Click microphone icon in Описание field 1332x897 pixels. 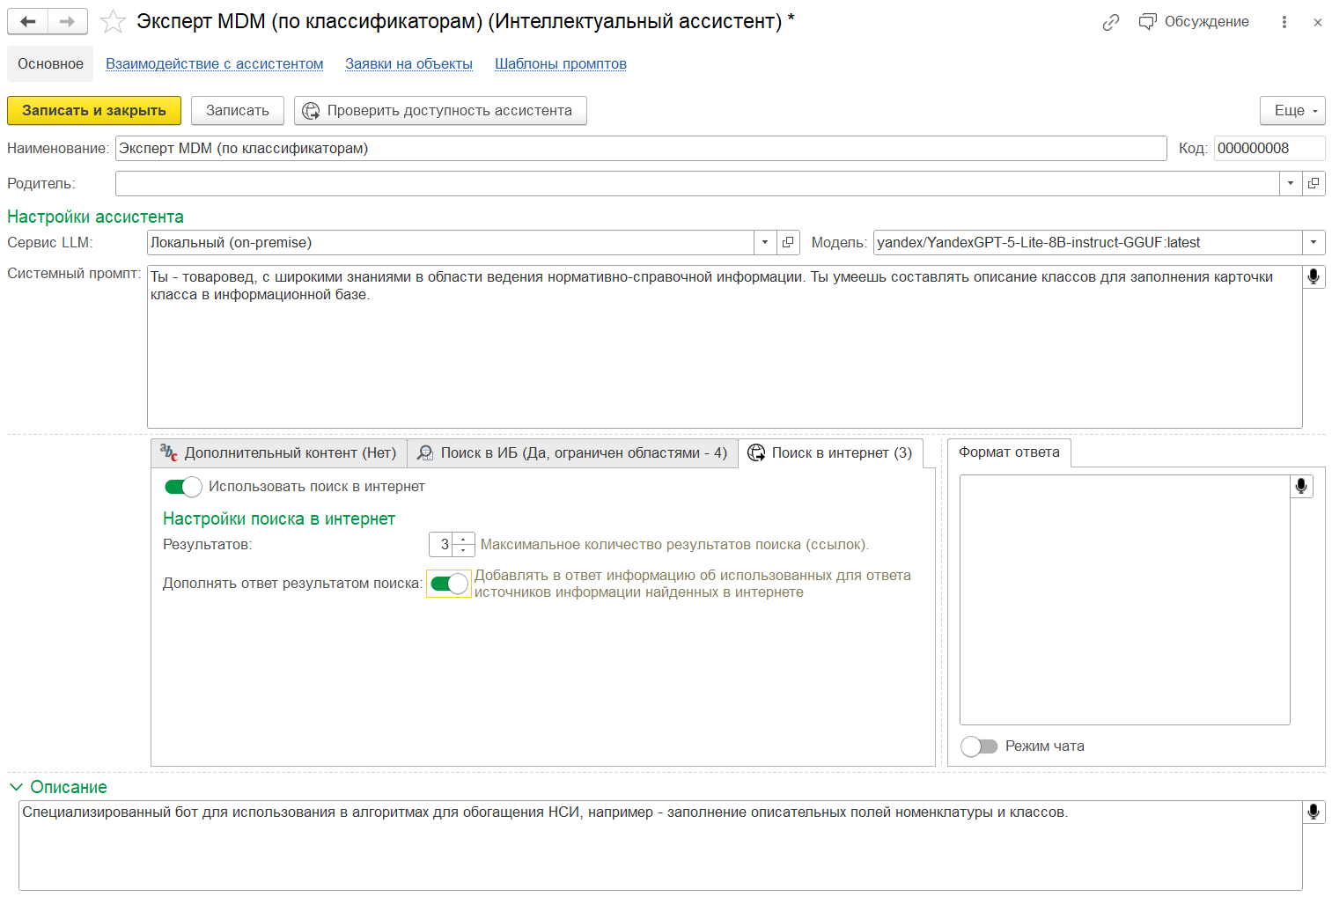click(x=1313, y=812)
